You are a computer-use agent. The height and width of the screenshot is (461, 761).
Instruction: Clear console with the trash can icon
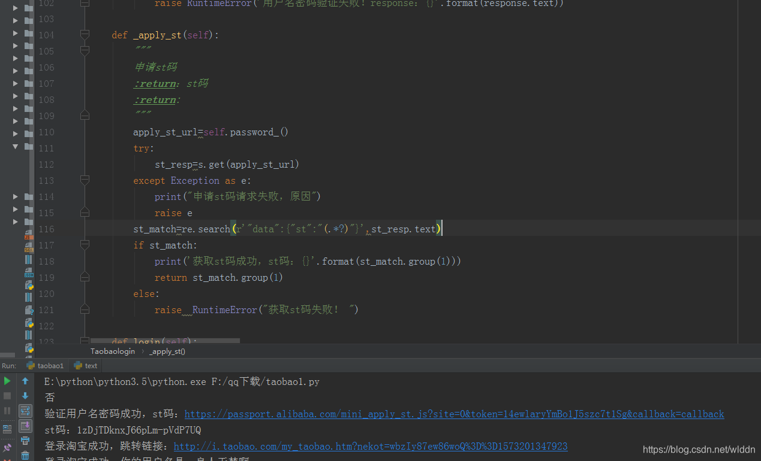click(x=25, y=456)
